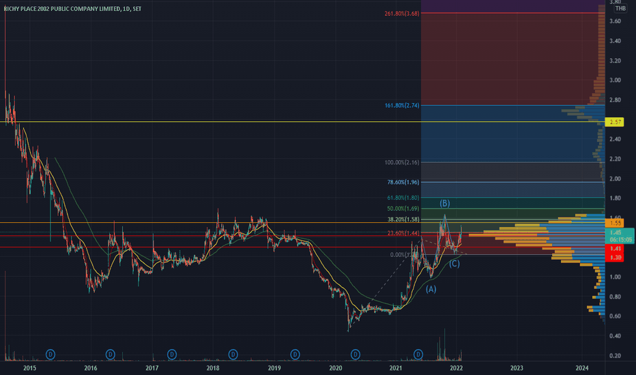The width and height of the screenshot is (636, 375).
Task: Click the 2019 label on time axis
Action: [x=274, y=368]
